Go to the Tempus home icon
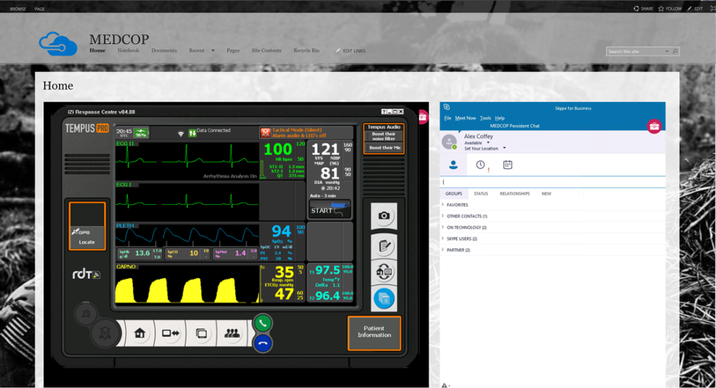This screenshot has height=388, width=716. point(140,333)
